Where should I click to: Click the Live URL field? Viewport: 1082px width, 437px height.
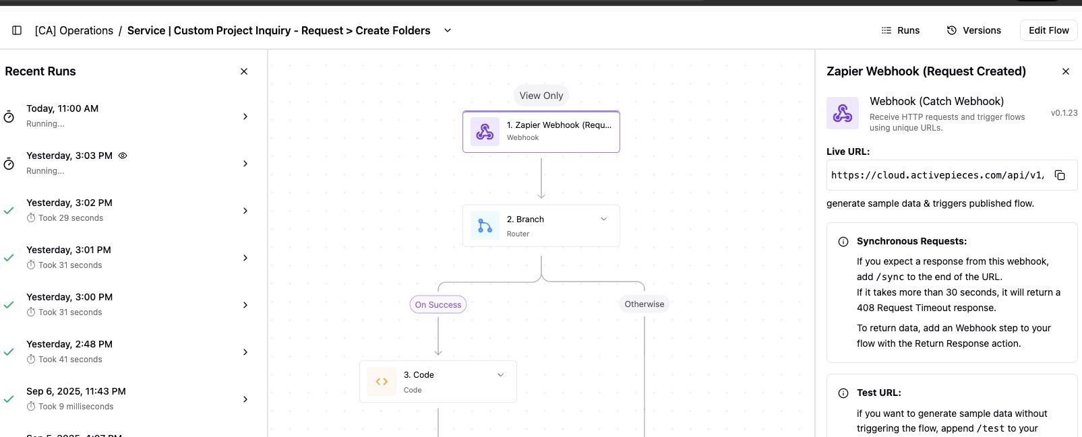[x=937, y=175]
